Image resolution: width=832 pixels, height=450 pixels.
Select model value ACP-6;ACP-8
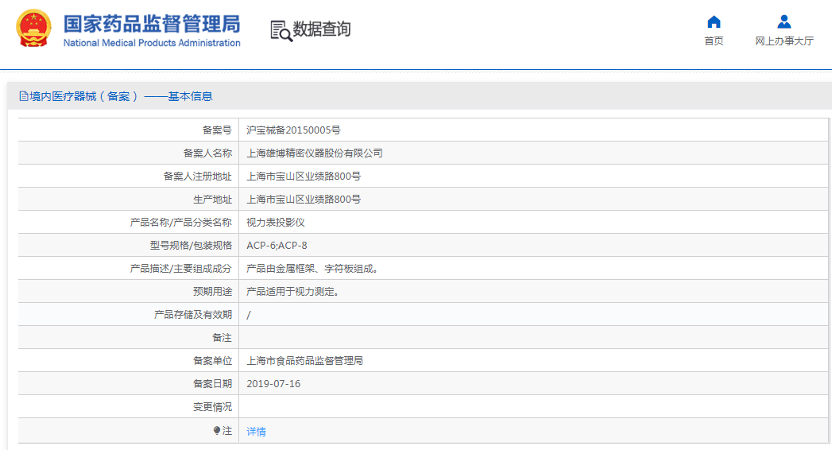(x=277, y=245)
